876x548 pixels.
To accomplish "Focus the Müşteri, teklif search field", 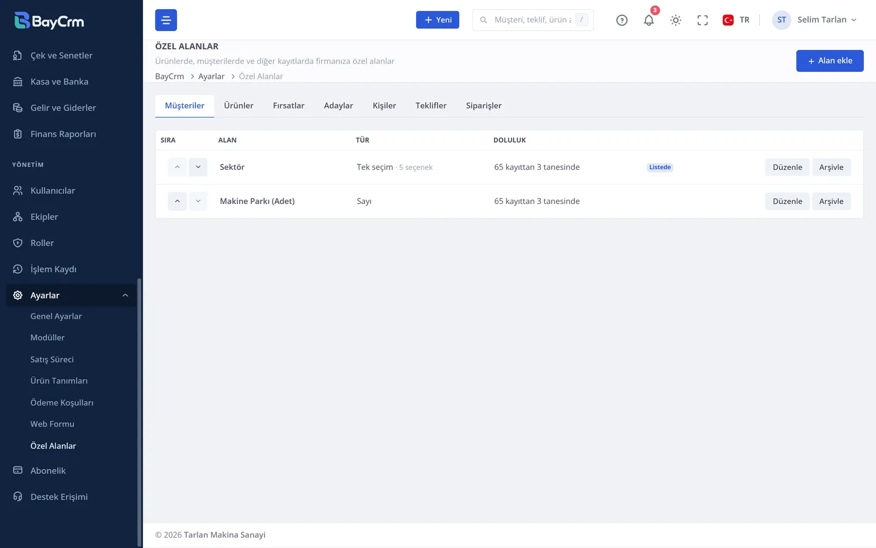I will 533,20.
